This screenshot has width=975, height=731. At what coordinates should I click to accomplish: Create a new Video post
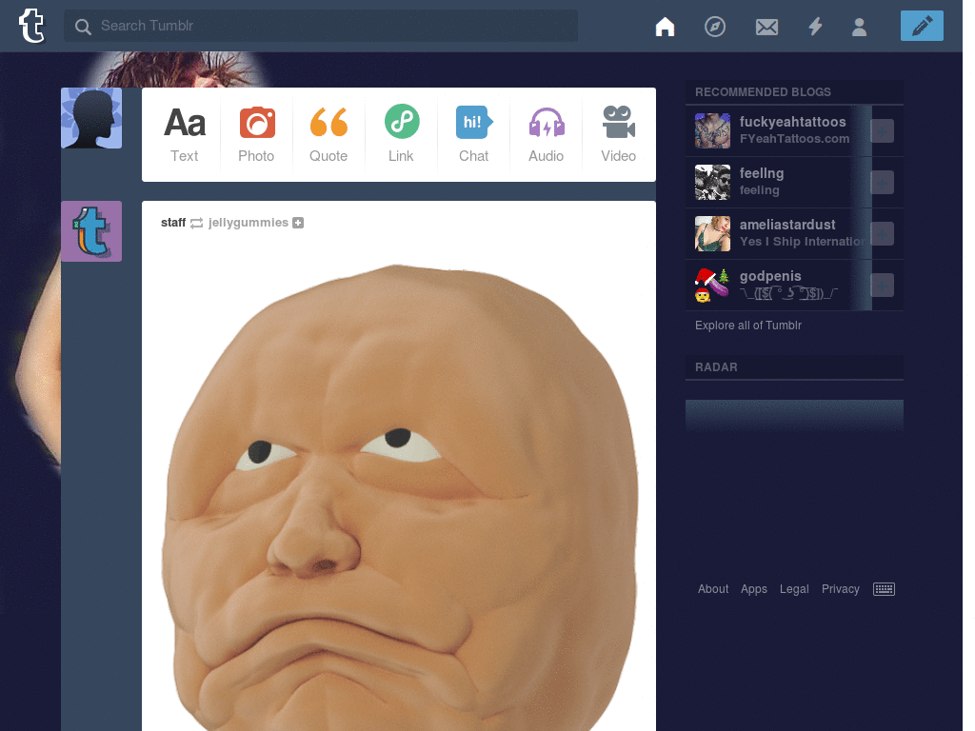click(x=618, y=134)
